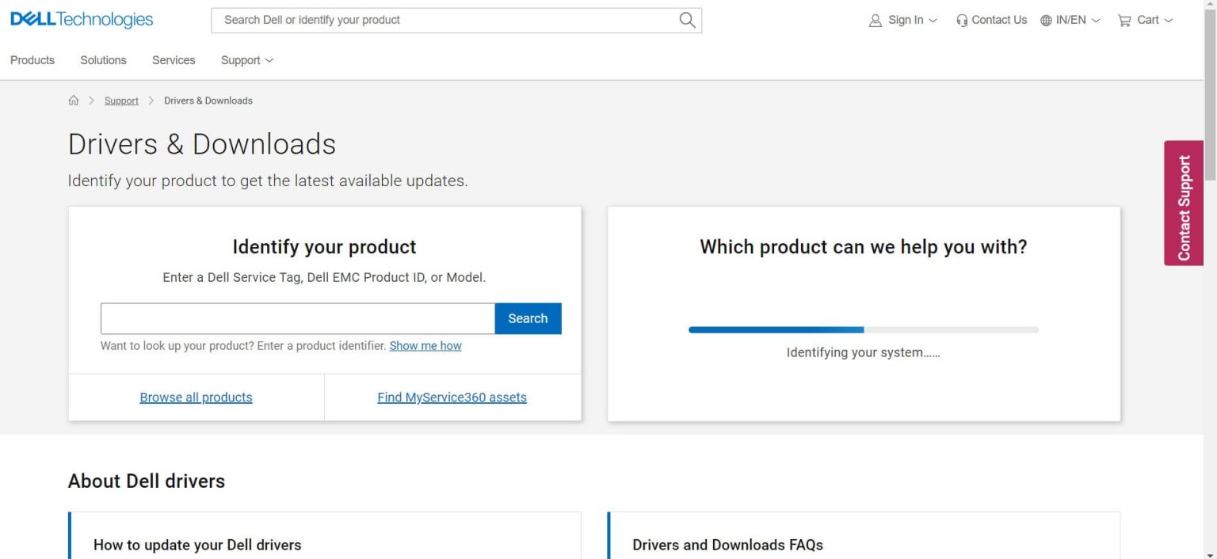
Task: Open the Products menu
Action: pos(32,60)
